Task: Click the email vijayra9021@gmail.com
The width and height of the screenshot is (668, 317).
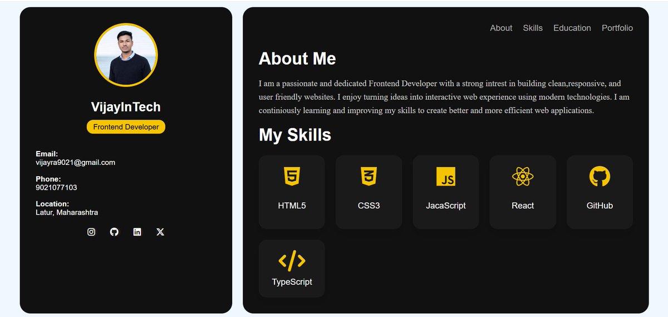Action: pyautogui.click(x=76, y=163)
